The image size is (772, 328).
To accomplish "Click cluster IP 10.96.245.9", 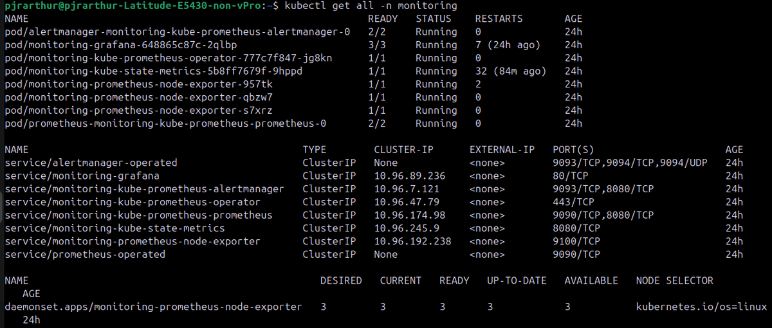I will point(407,228).
